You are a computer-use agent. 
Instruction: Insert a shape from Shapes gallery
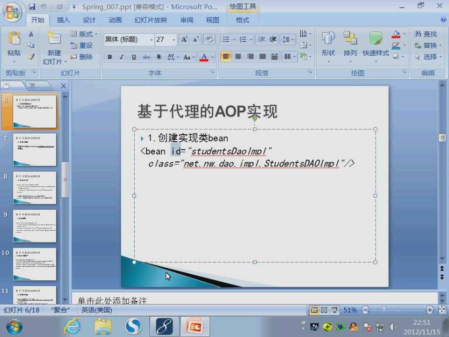tap(328, 38)
